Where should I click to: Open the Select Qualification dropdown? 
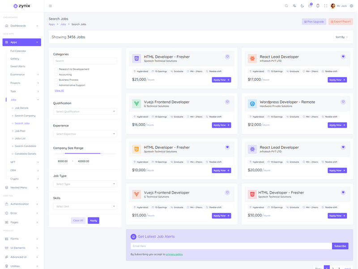coord(85,112)
